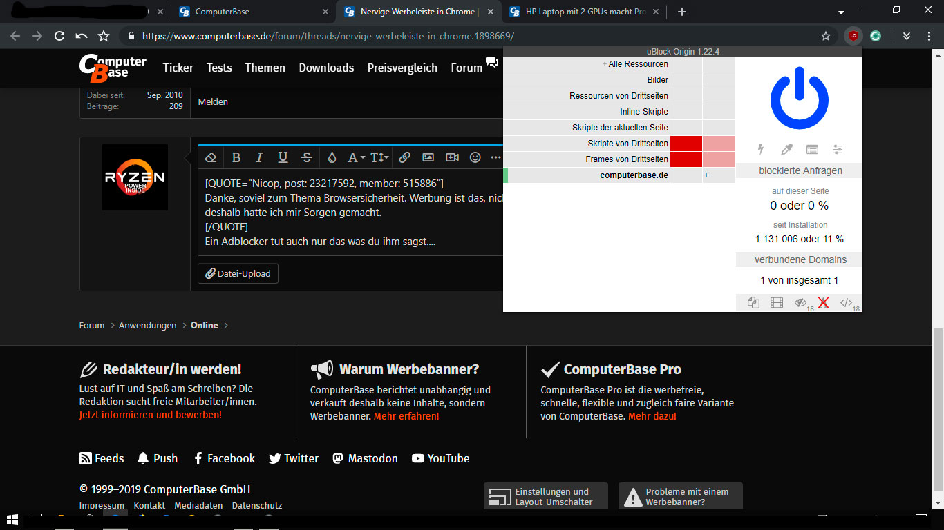Image resolution: width=944 pixels, height=530 pixels.
Task: Click light red local cell for Skripte von Drittseiten
Action: point(719,144)
